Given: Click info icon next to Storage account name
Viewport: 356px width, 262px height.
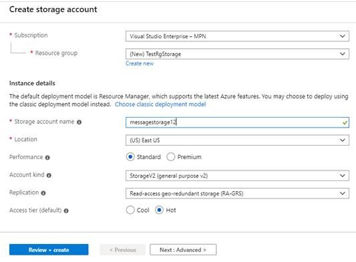Looking at the screenshot, I should (79, 122).
